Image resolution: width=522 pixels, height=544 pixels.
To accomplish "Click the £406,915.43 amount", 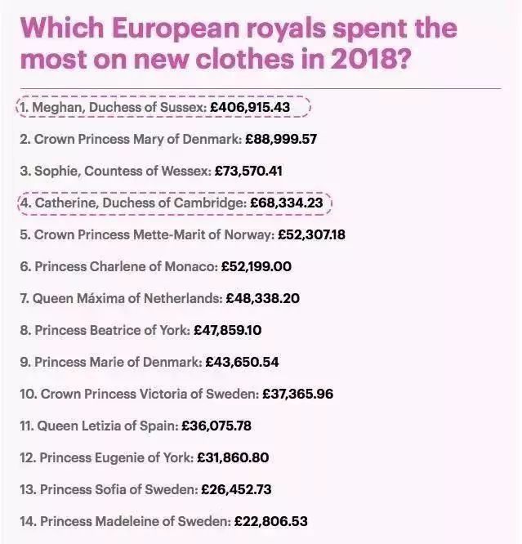I will click(250, 107).
